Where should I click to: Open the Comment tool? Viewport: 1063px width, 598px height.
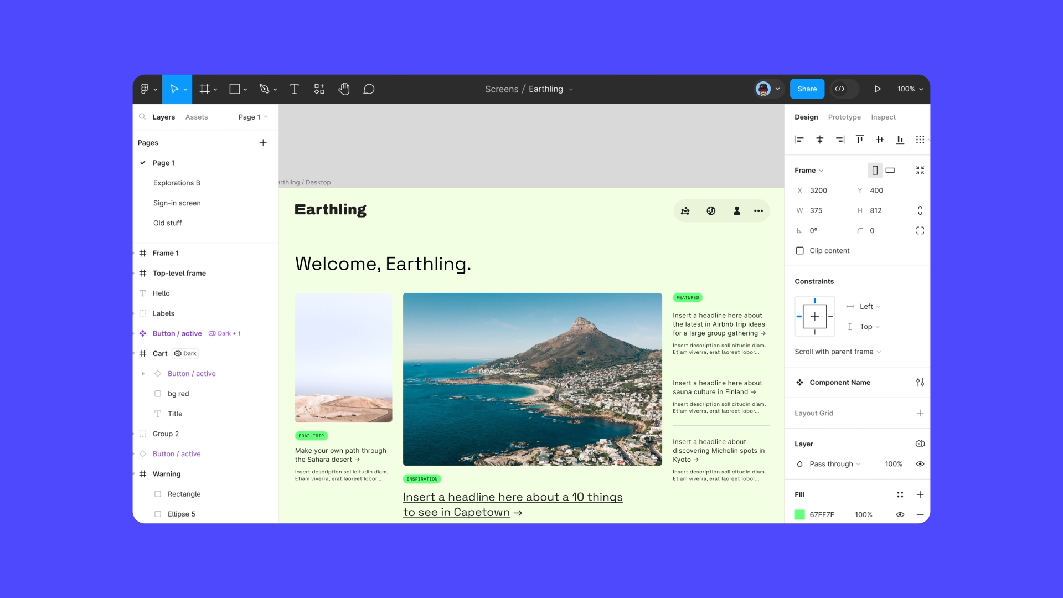(x=369, y=89)
